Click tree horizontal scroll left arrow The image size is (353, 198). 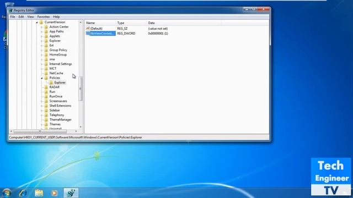point(11,131)
